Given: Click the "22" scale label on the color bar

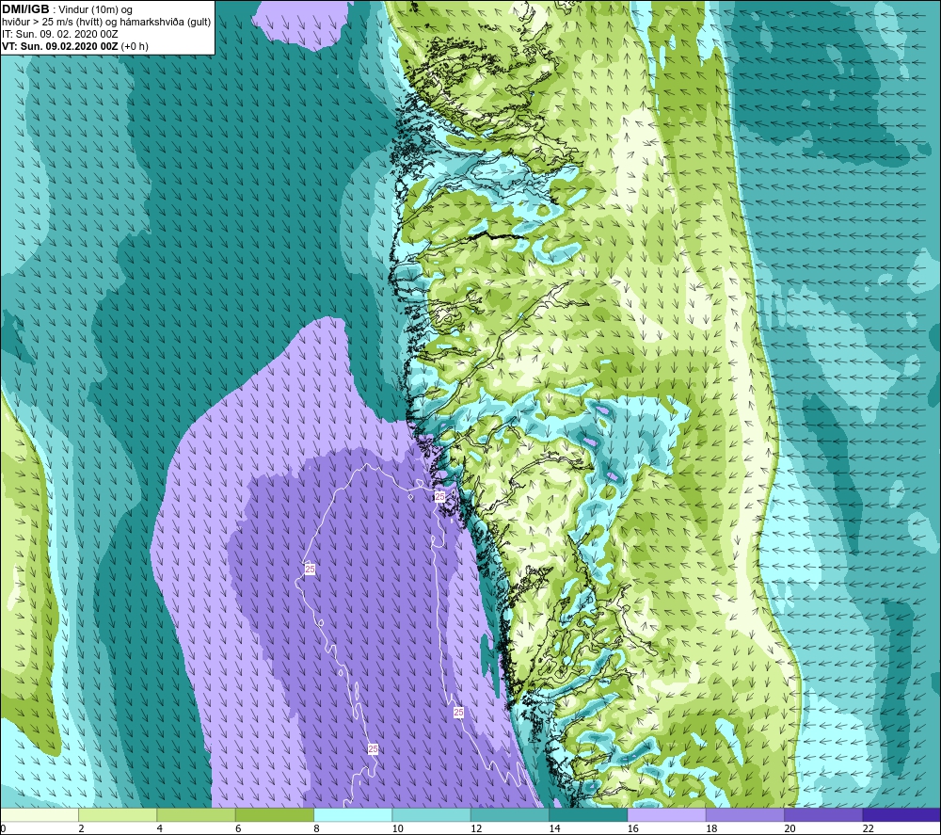Looking at the screenshot, I should (869, 828).
